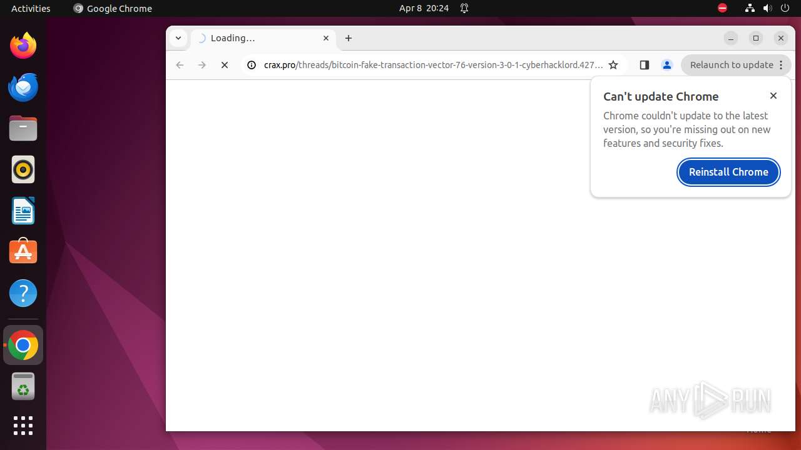This screenshot has height=450, width=801.
Task: Stop loading the page
Action: pos(225,65)
